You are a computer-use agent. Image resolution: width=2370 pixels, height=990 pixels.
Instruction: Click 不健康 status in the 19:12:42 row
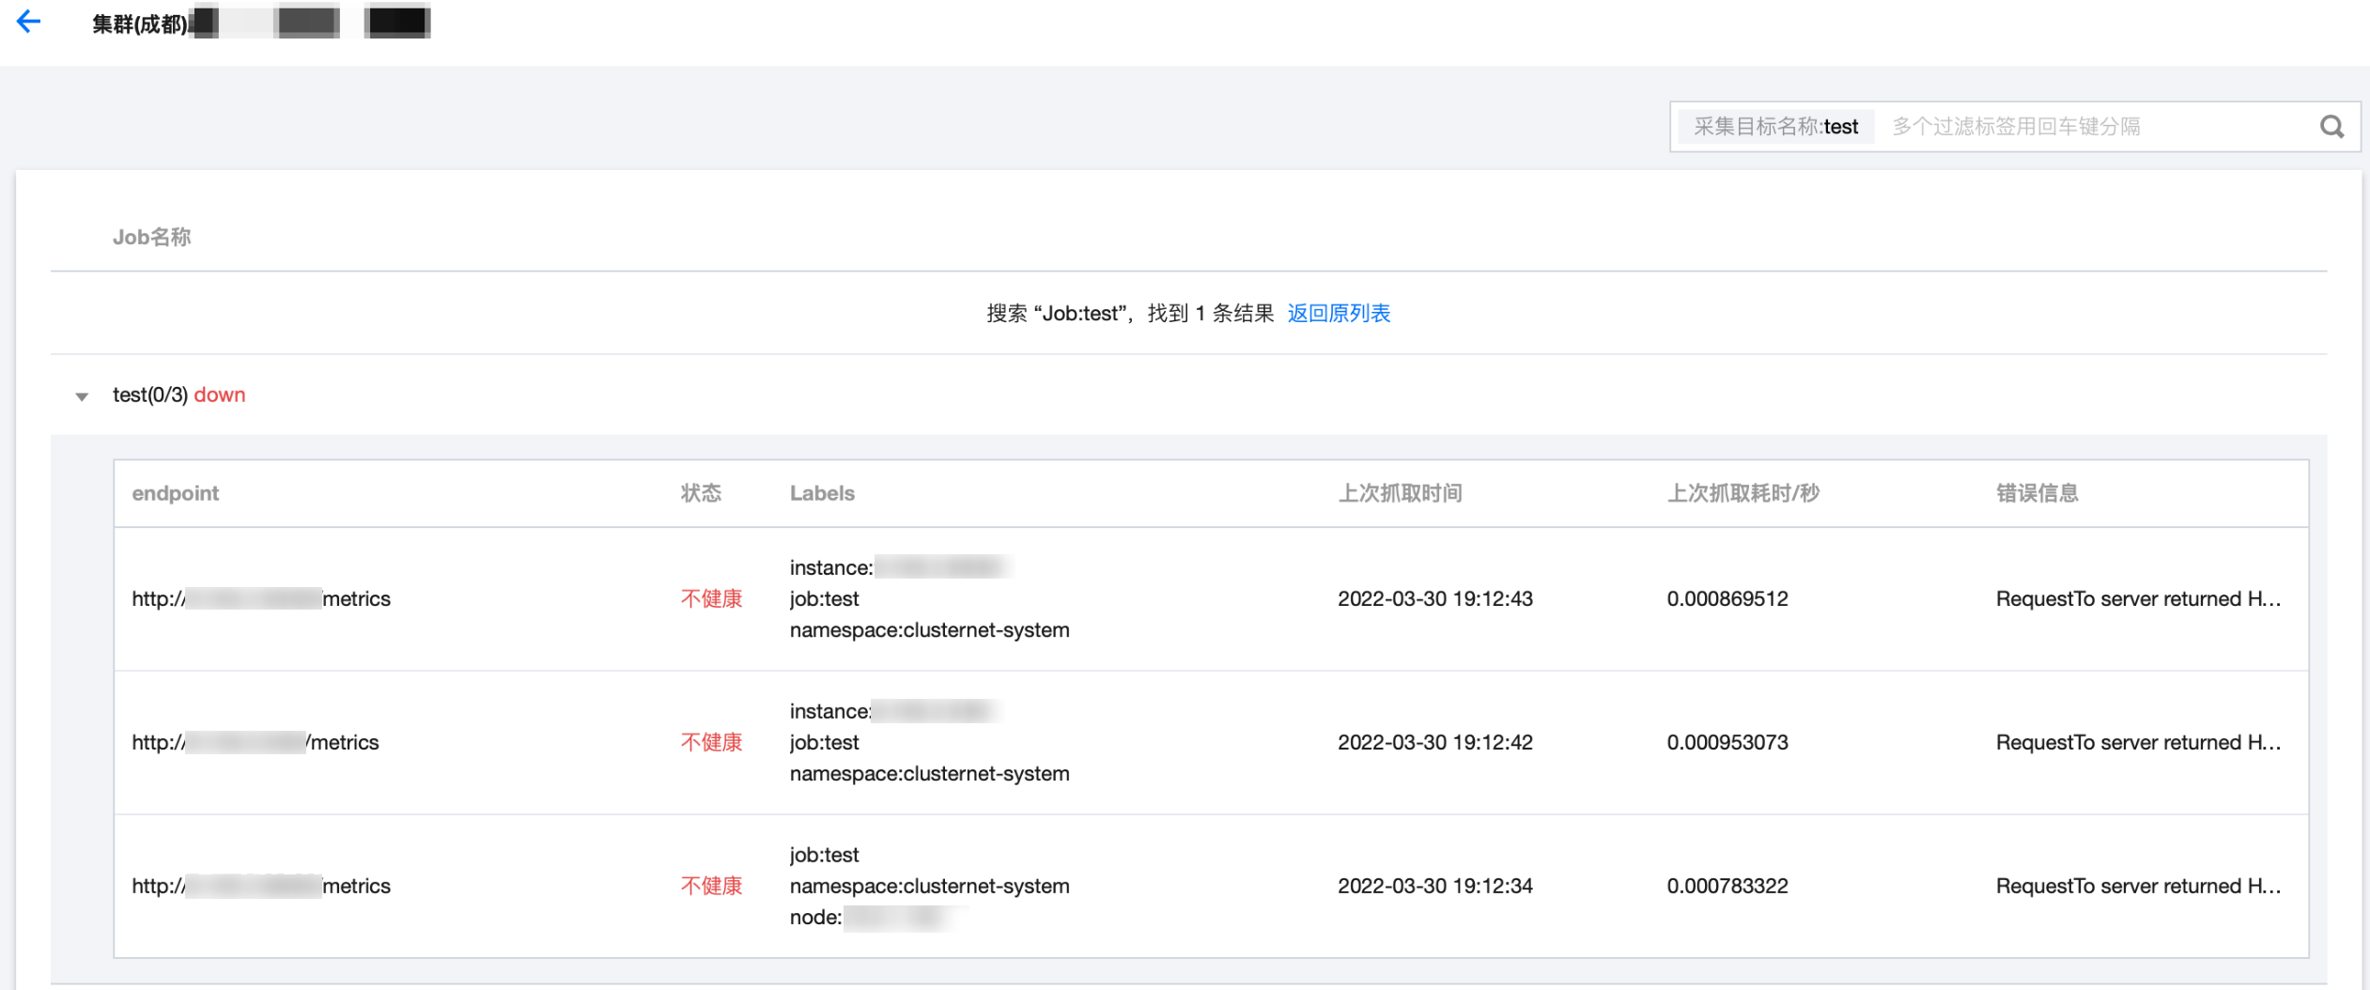[x=711, y=742]
